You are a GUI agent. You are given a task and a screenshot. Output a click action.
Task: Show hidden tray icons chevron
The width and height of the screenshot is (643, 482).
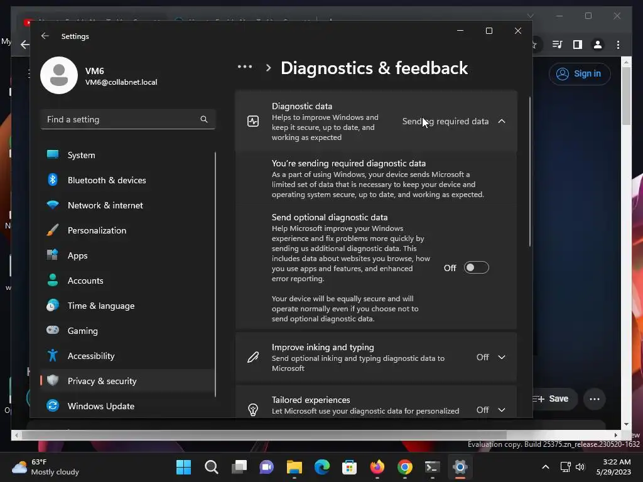click(x=546, y=467)
